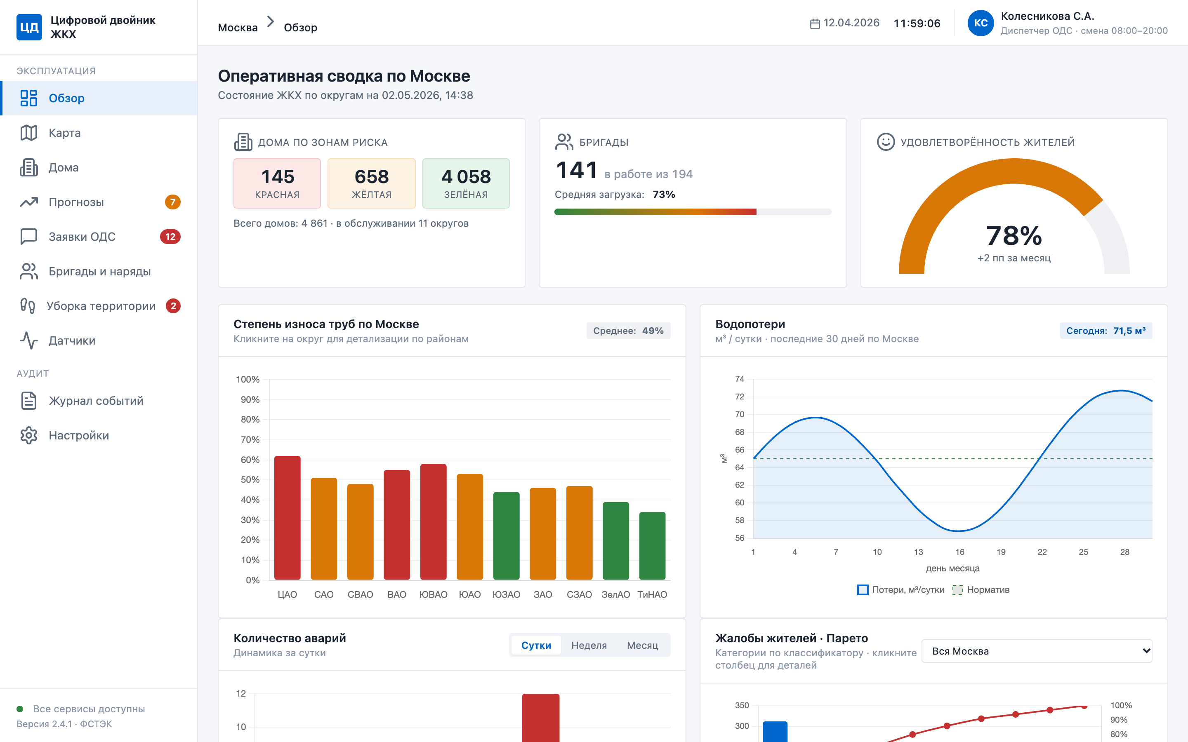Viewport: 1188px width, 742px height.
Task: Click the Журнал событий document icon
Action: coord(29,401)
